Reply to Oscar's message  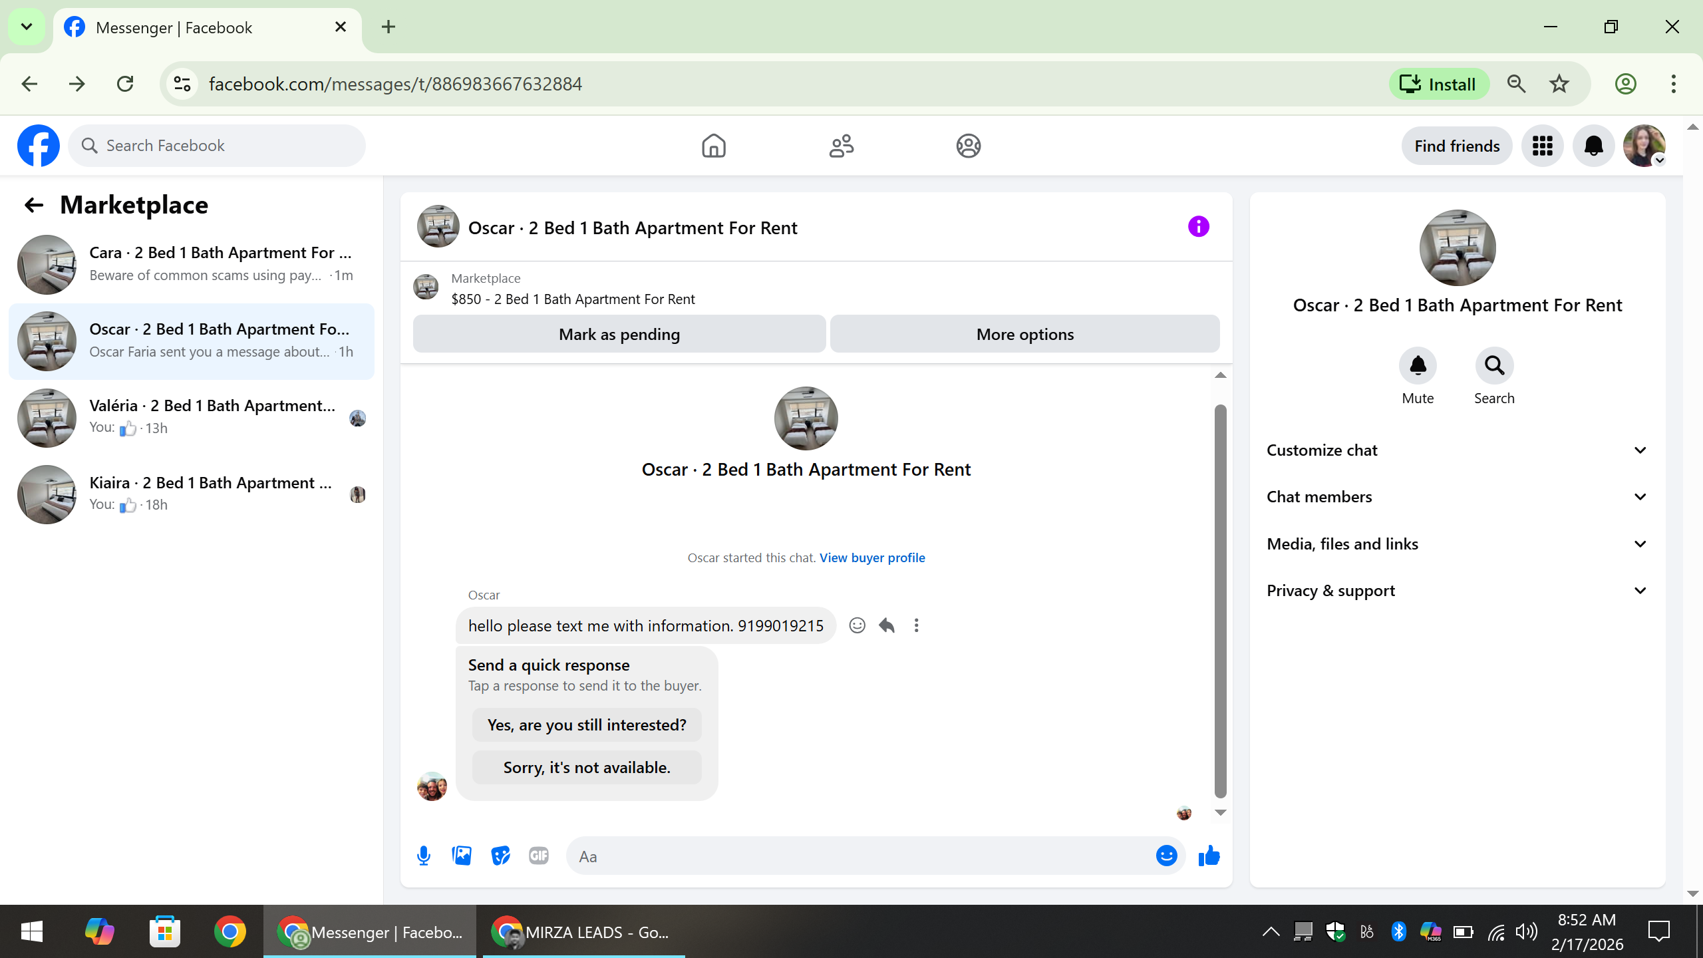(x=887, y=625)
